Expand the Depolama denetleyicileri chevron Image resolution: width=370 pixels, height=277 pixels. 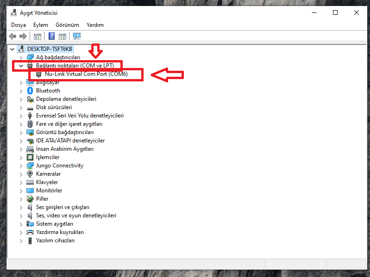21,99
